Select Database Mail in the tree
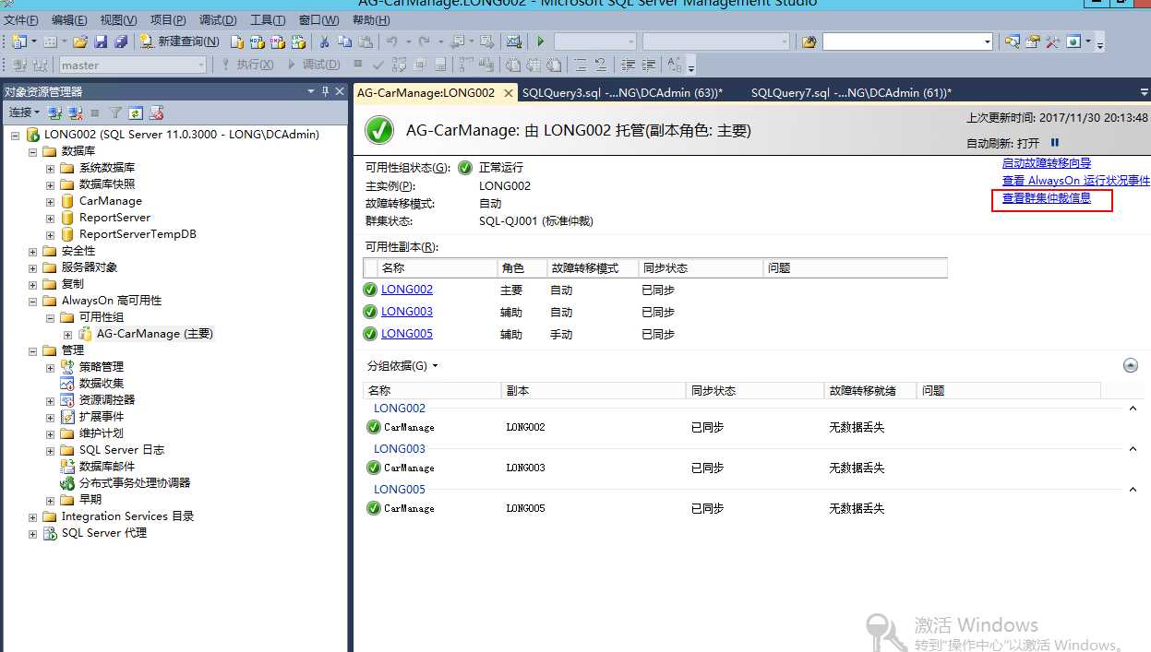The height and width of the screenshot is (652, 1151). pyautogui.click(x=107, y=467)
